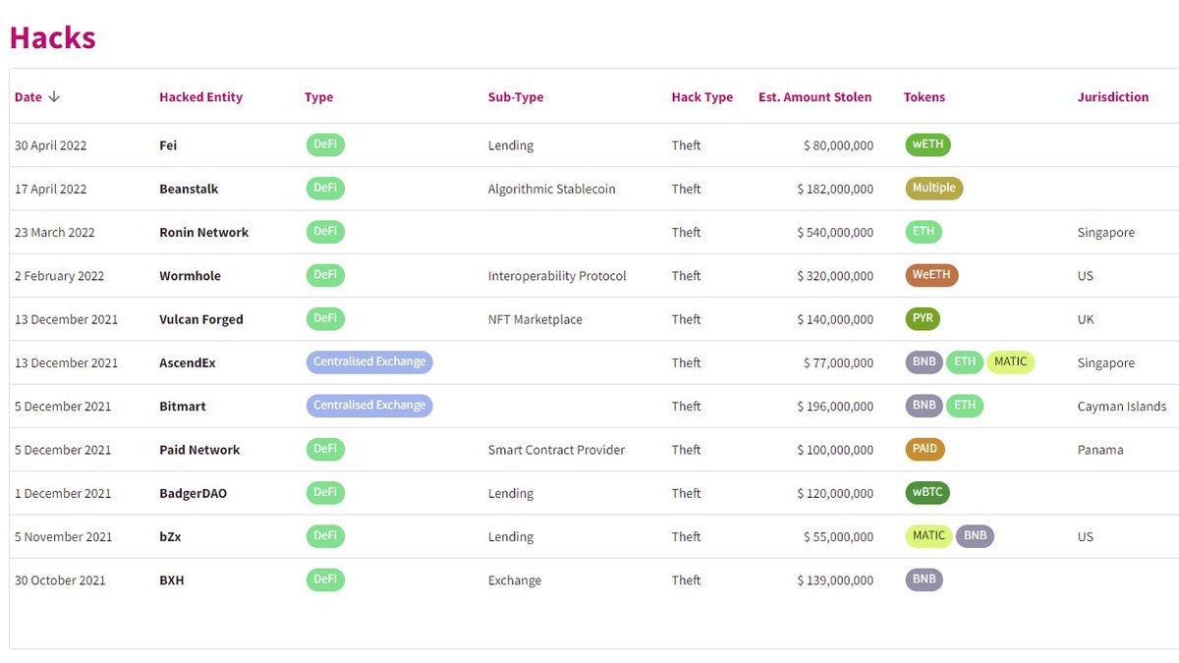The height and width of the screenshot is (663, 1179).
Task: Click the Sub-Type column header
Action: click(x=516, y=97)
